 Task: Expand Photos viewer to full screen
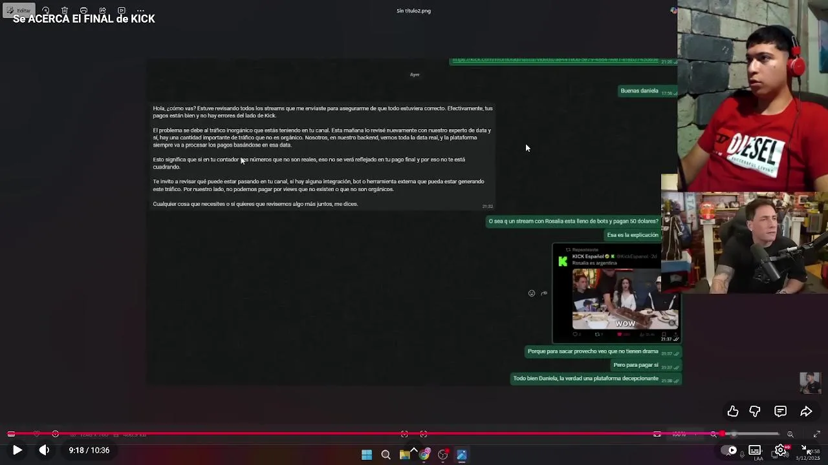pyautogui.click(x=816, y=434)
